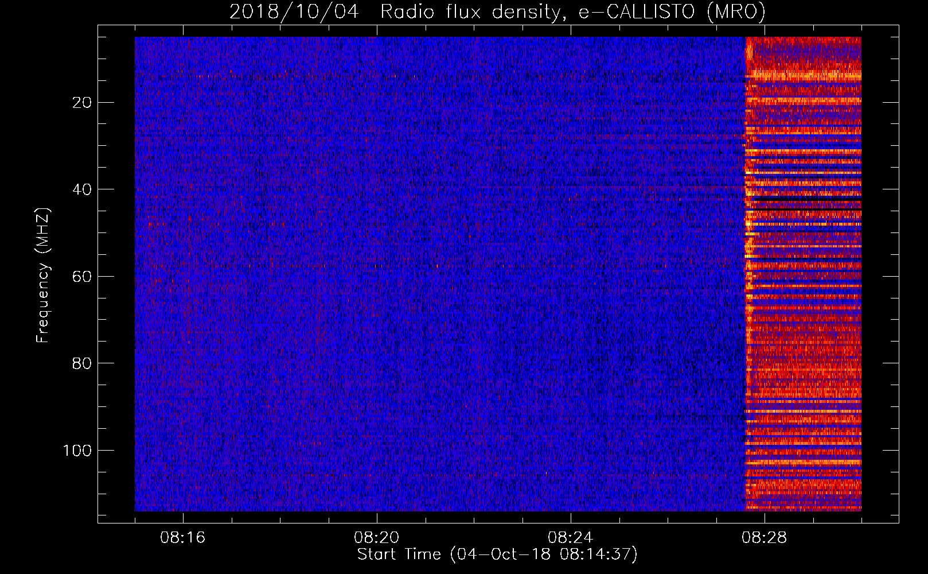Select the 08:28 time tick label
The width and height of the screenshot is (928, 574).
click(x=765, y=538)
